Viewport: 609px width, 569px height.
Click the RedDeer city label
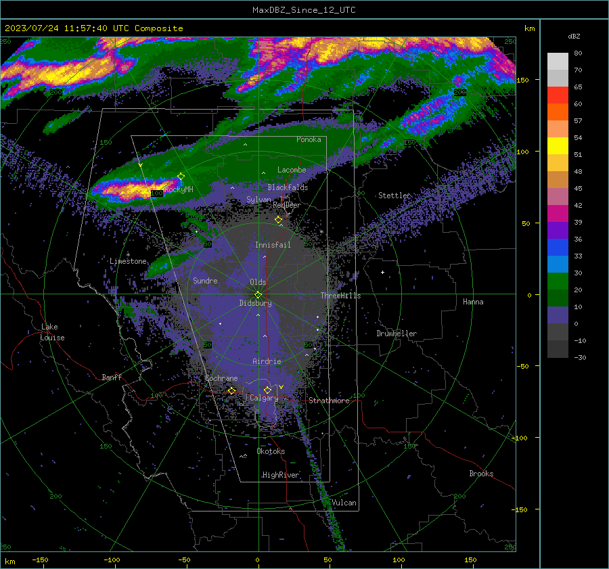[x=287, y=205]
